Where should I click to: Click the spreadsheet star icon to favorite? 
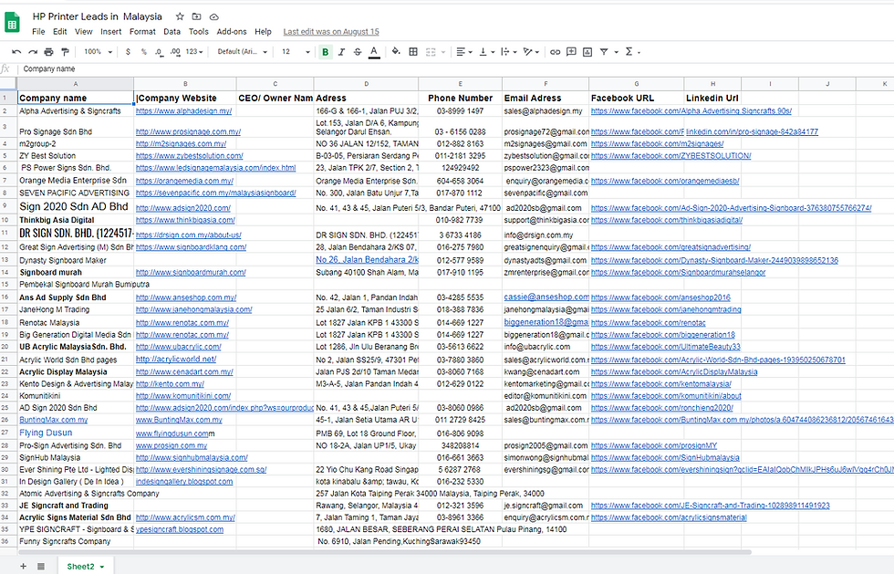point(179,16)
